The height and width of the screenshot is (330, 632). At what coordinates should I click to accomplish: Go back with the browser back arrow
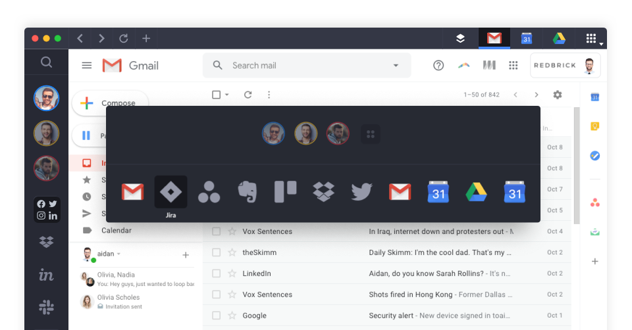pyautogui.click(x=80, y=38)
